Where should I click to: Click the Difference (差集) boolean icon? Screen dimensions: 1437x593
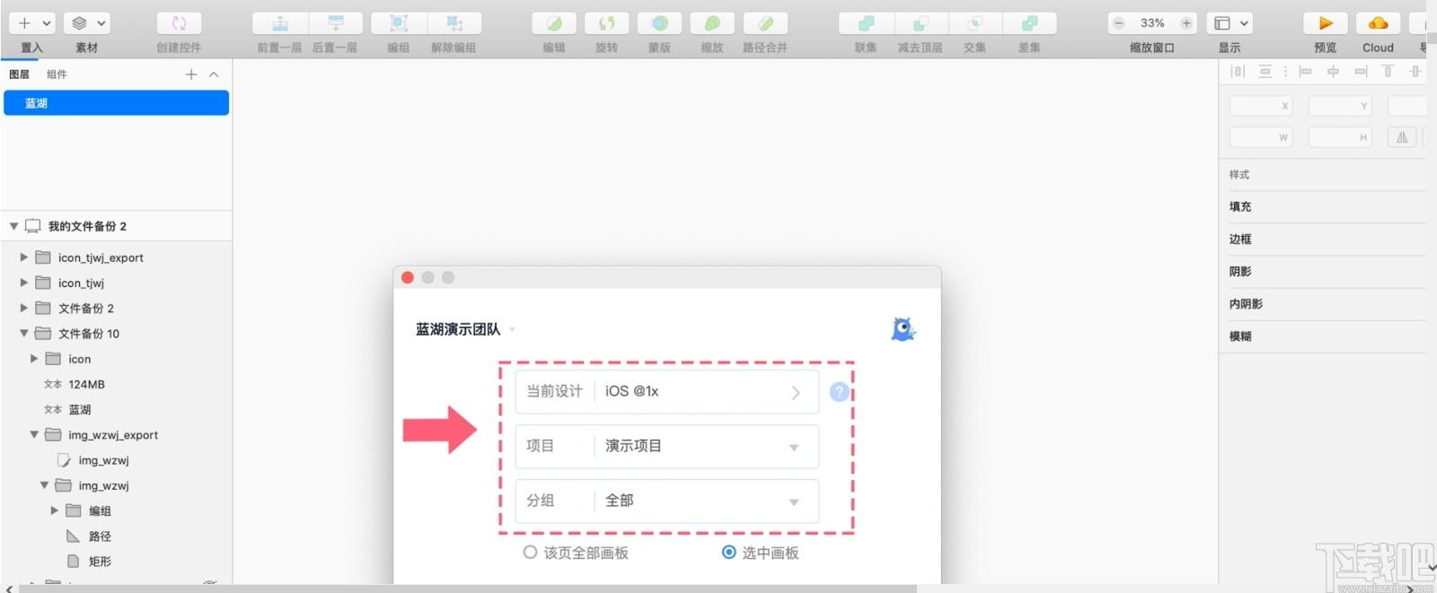pyautogui.click(x=1029, y=23)
